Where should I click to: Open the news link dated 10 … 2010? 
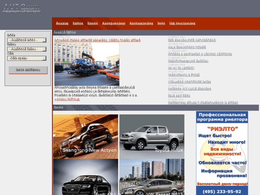(188, 61)
